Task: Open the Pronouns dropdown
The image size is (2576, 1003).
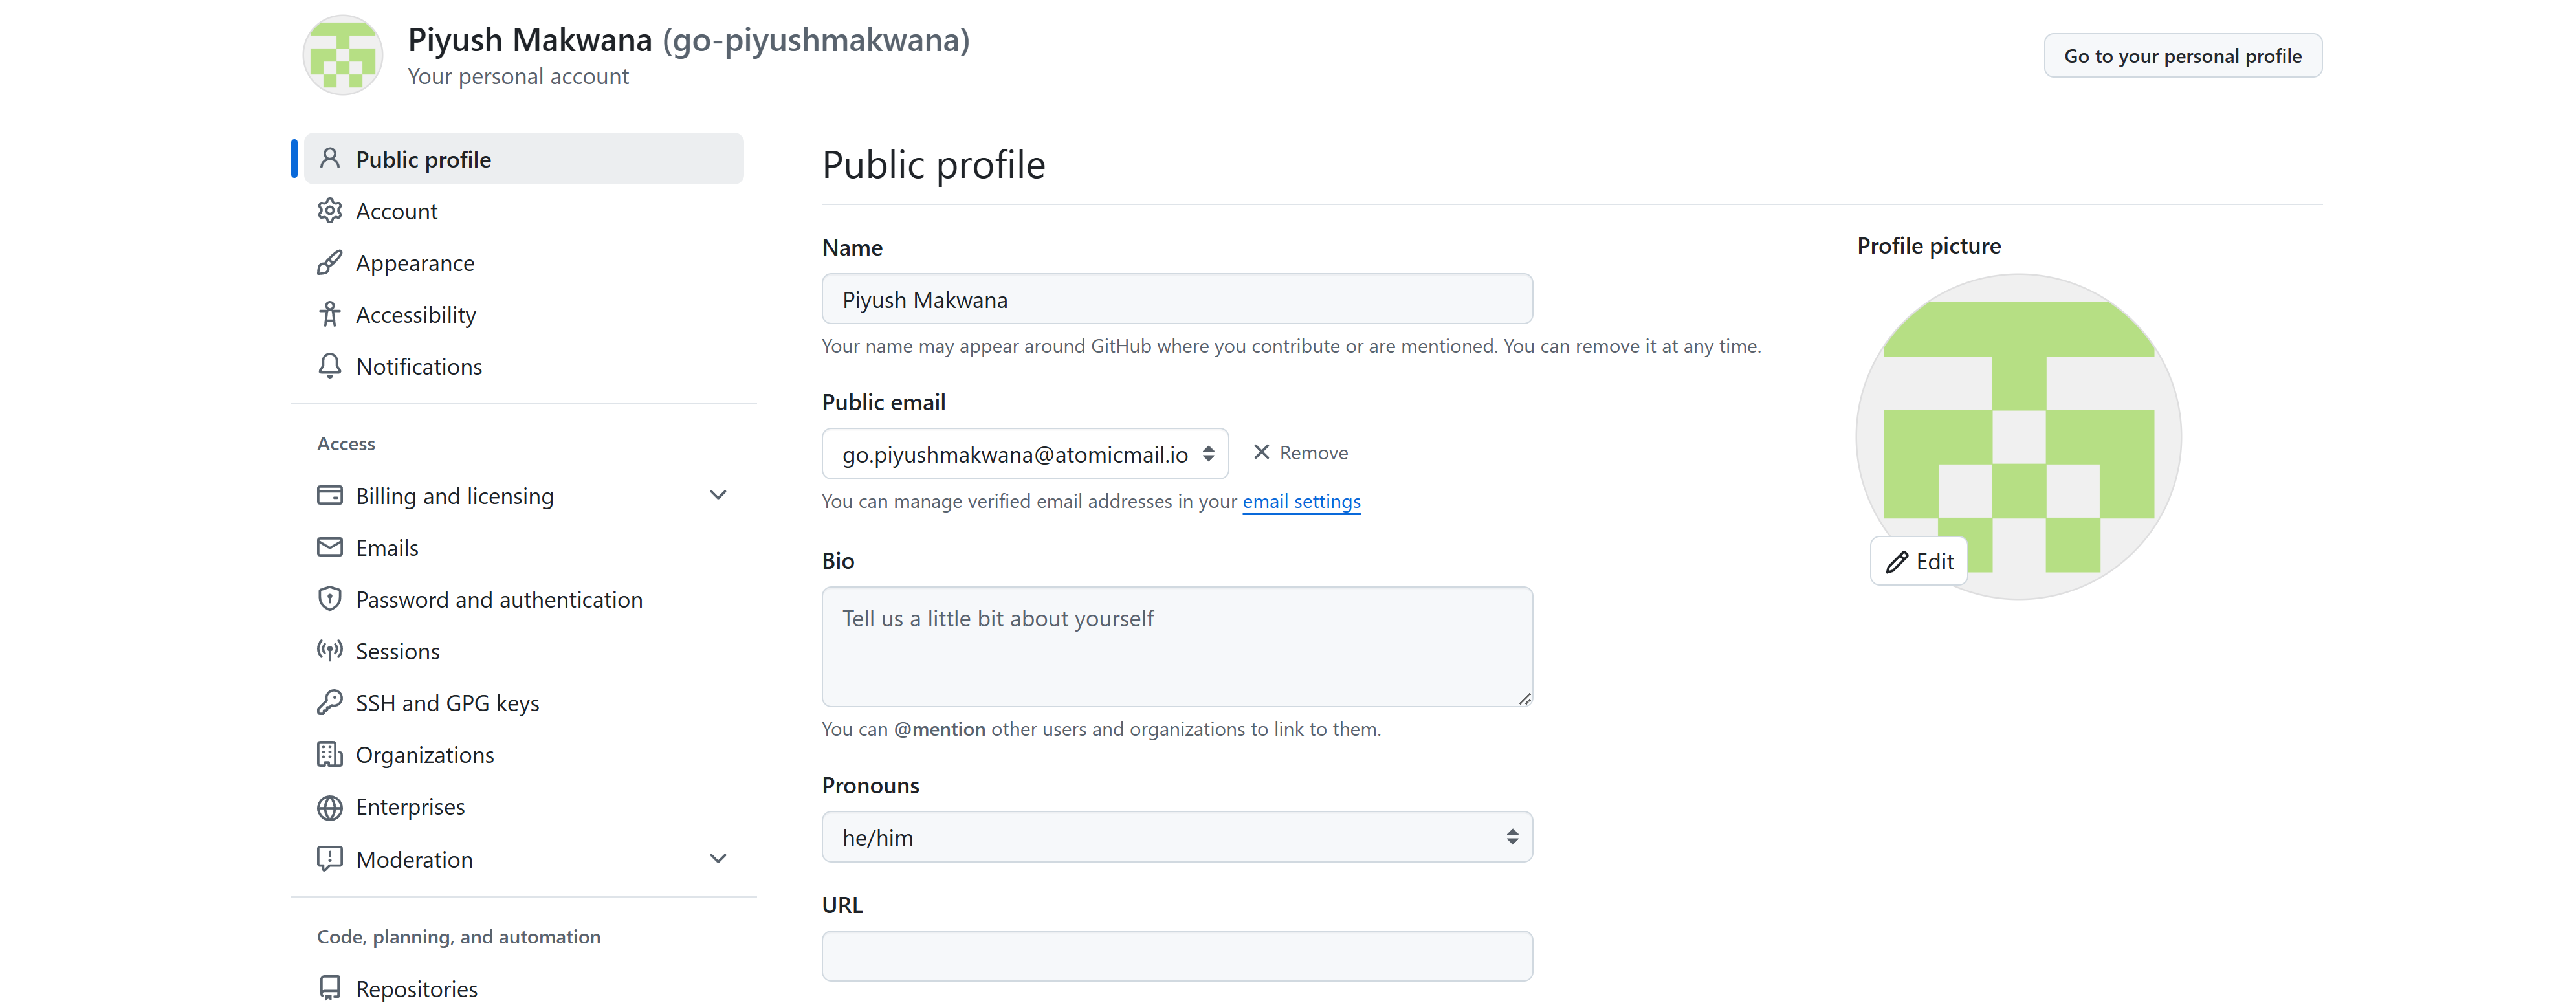Action: coord(1176,837)
